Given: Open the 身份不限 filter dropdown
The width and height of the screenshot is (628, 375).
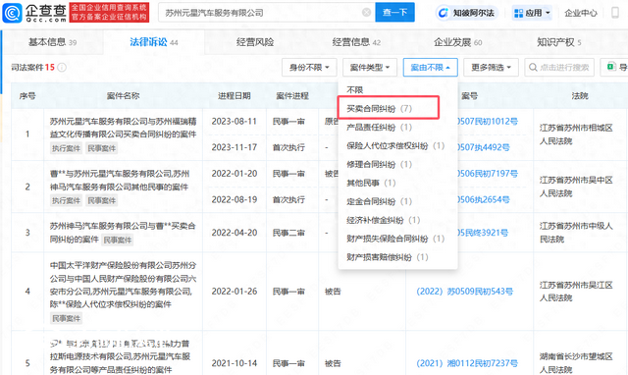Looking at the screenshot, I should pyautogui.click(x=309, y=68).
